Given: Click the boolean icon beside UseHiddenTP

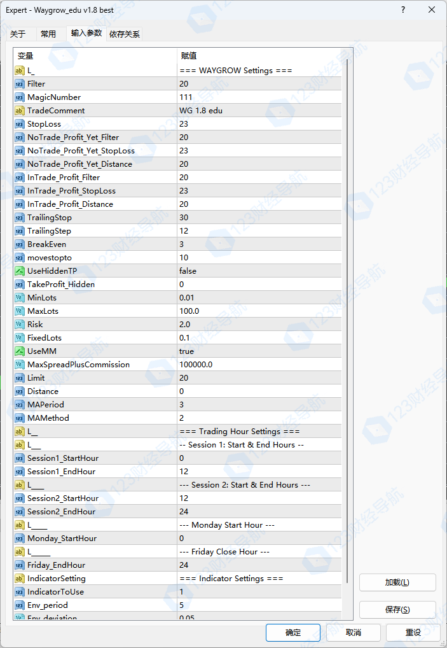Looking at the screenshot, I should tap(20, 271).
